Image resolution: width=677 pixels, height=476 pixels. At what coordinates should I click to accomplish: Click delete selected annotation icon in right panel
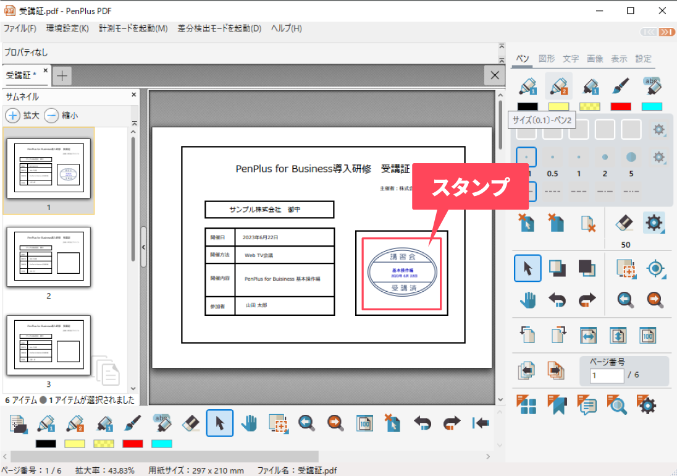[526, 223]
